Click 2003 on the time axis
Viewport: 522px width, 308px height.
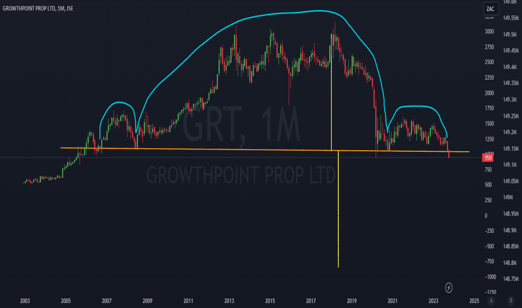tap(25, 301)
